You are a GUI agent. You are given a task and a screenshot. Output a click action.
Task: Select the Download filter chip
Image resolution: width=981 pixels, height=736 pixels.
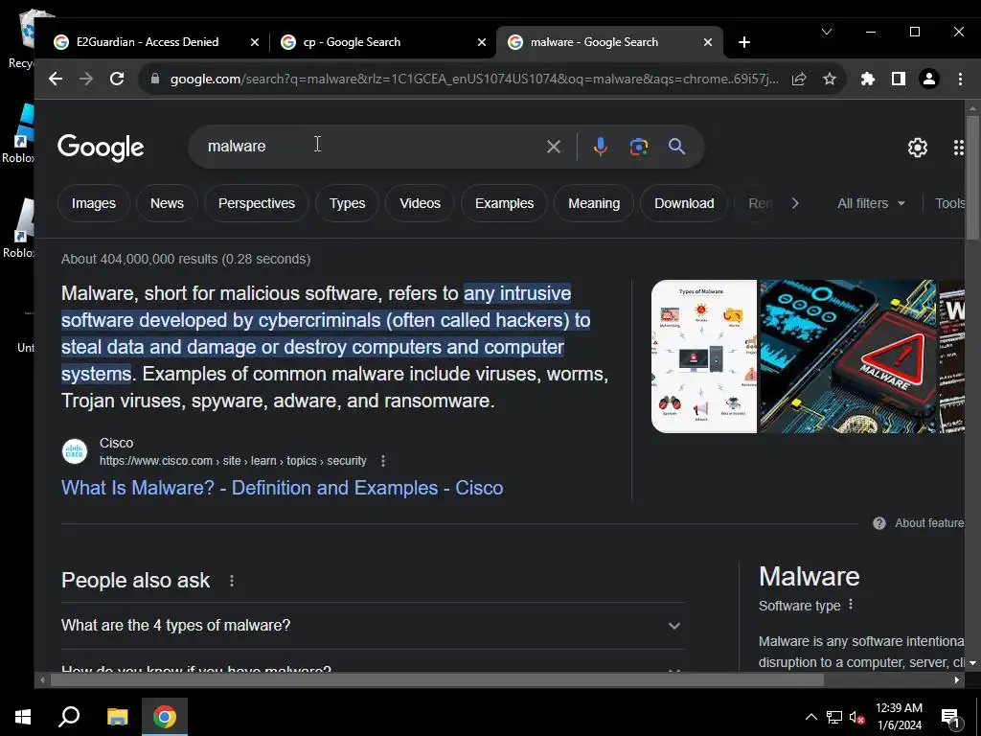684,203
